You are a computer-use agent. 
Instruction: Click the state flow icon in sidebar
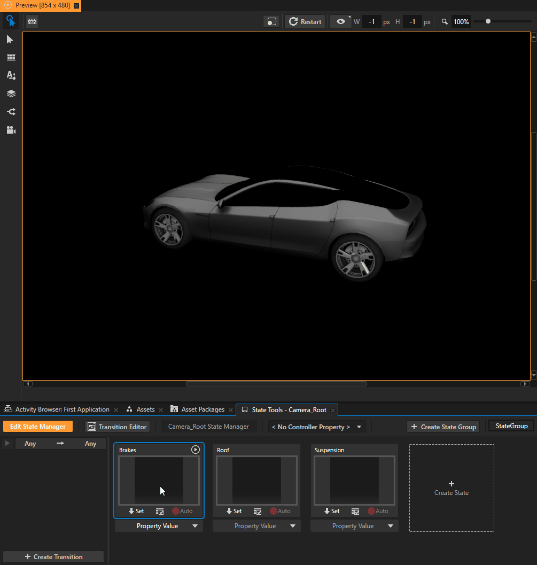[11, 112]
